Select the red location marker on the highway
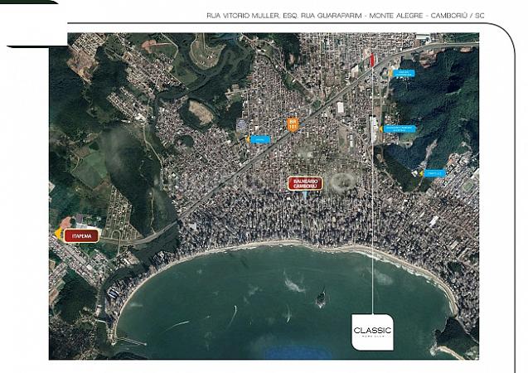This screenshot has height=373, width=528. tap(373, 61)
